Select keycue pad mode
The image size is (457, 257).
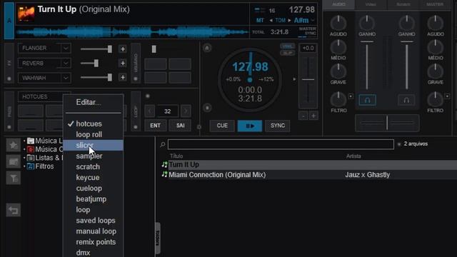point(87,178)
